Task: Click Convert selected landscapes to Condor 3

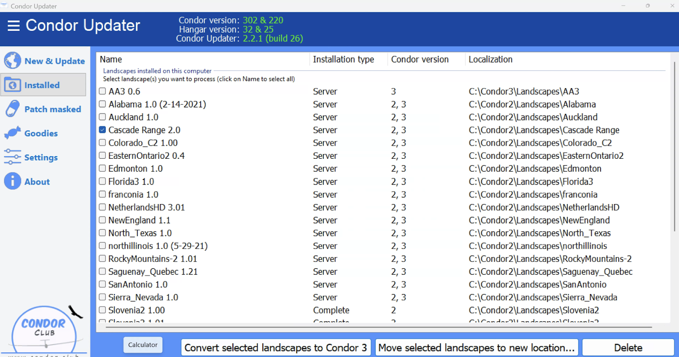Action: click(276, 348)
